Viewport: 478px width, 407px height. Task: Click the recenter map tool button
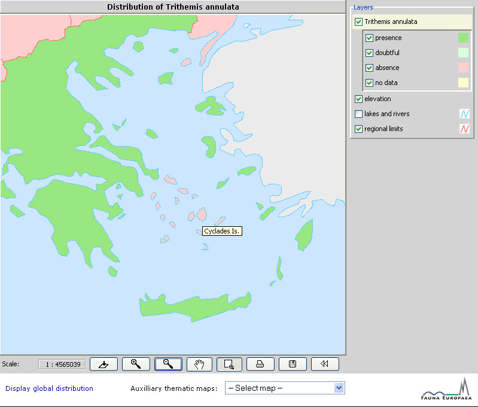click(x=103, y=364)
